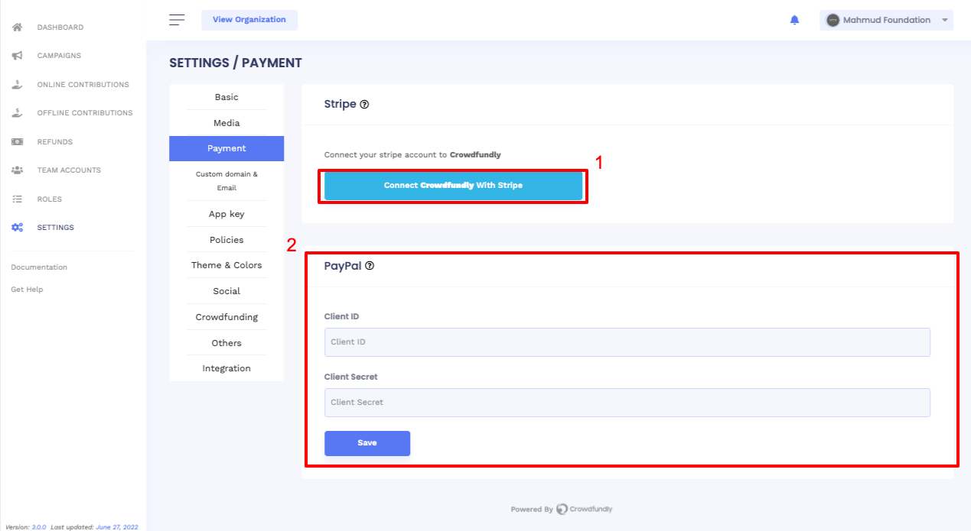Click the Stripe help question mark icon
The width and height of the screenshot is (971, 531).
pyautogui.click(x=364, y=105)
